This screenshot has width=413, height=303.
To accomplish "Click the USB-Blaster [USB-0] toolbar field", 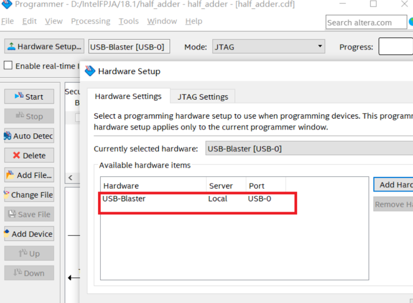I will (129, 47).
